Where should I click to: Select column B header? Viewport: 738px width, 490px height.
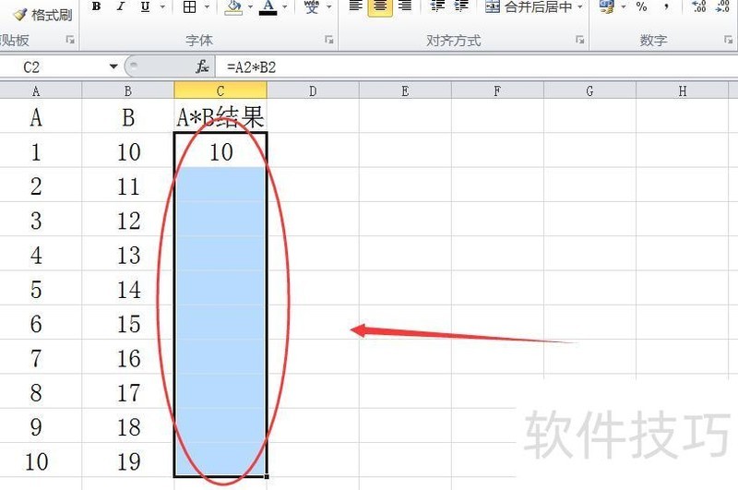tap(127, 90)
